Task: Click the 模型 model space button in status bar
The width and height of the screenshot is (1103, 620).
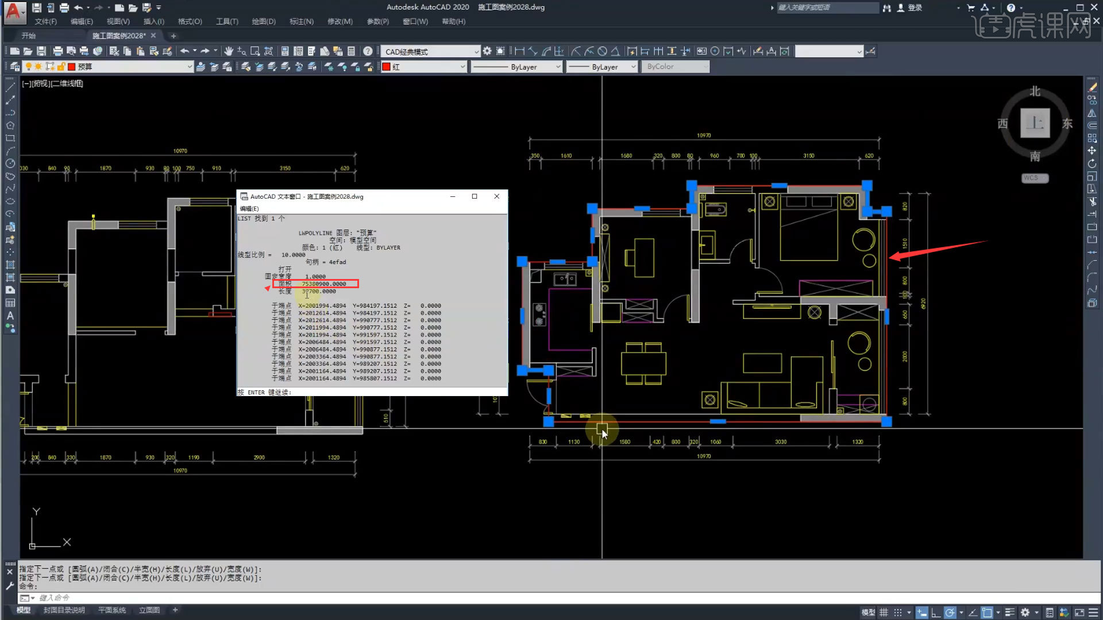Action: coord(869,613)
